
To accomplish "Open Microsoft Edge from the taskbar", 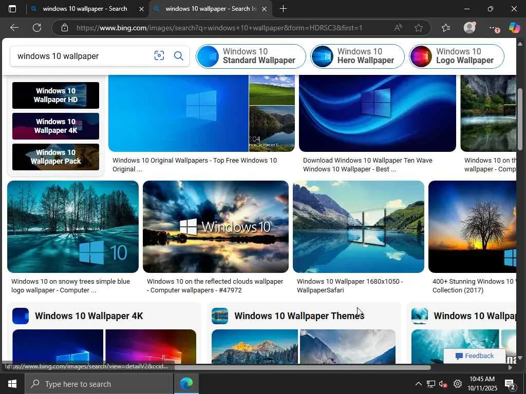I will (x=186, y=384).
